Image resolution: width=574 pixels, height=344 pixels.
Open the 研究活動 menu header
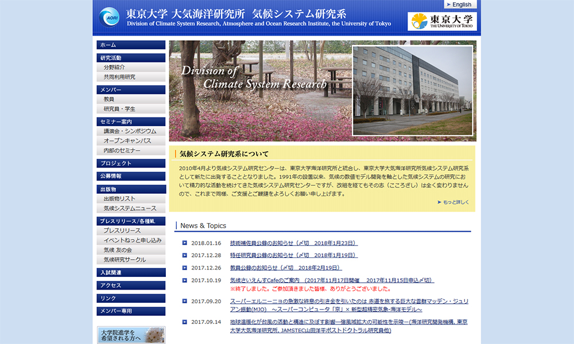(131, 58)
